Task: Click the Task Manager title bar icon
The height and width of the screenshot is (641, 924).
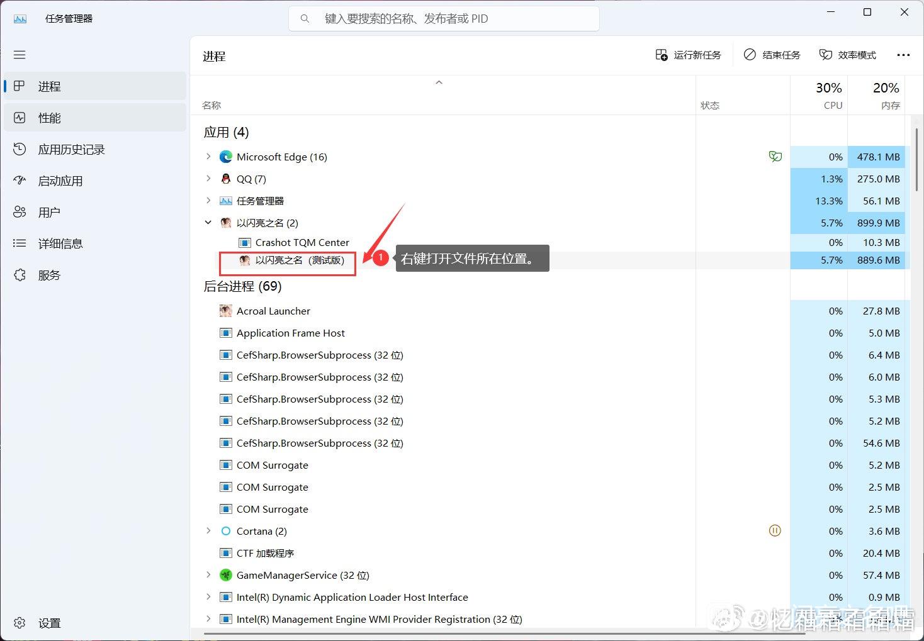Action: click(20, 19)
